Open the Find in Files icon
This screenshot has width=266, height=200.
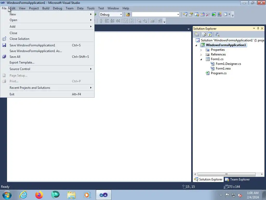(x=128, y=15)
